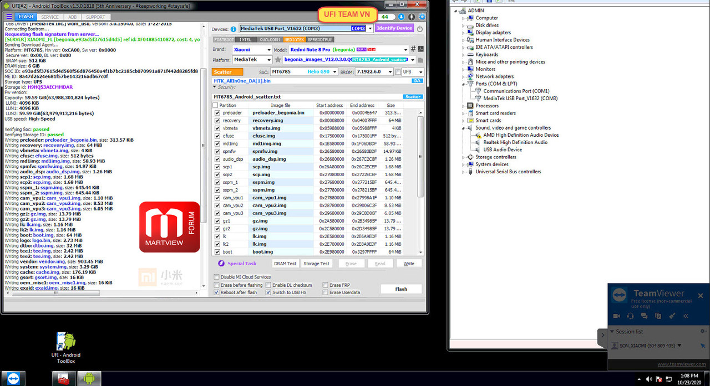Image resolution: width=710 pixels, height=386 pixels.
Task: Click the Special Task lightning icon
Action: point(221,264)
